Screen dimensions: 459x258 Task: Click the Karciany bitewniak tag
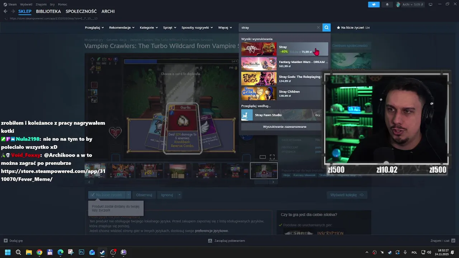pos(304,175)
